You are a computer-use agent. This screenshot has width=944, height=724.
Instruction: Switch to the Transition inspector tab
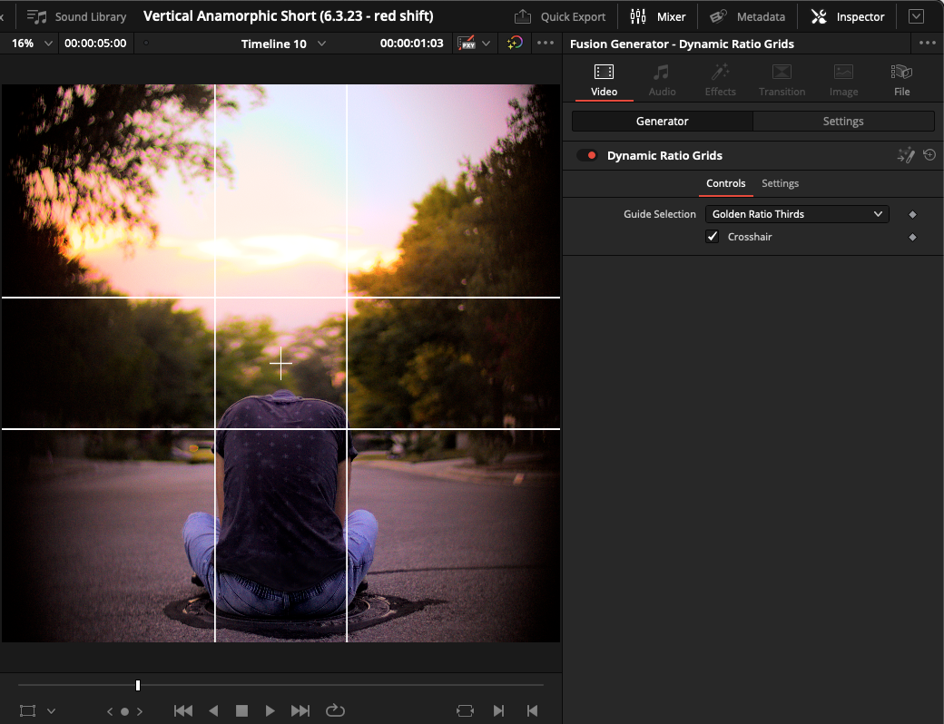(x=782, y=81)
